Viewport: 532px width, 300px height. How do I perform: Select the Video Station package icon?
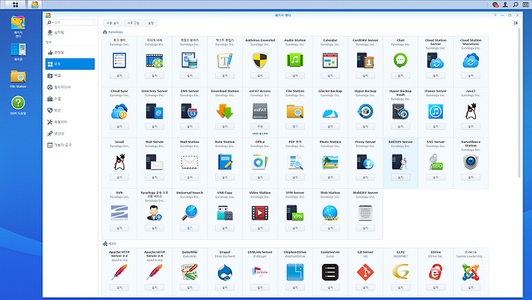[x=260, y=213]
